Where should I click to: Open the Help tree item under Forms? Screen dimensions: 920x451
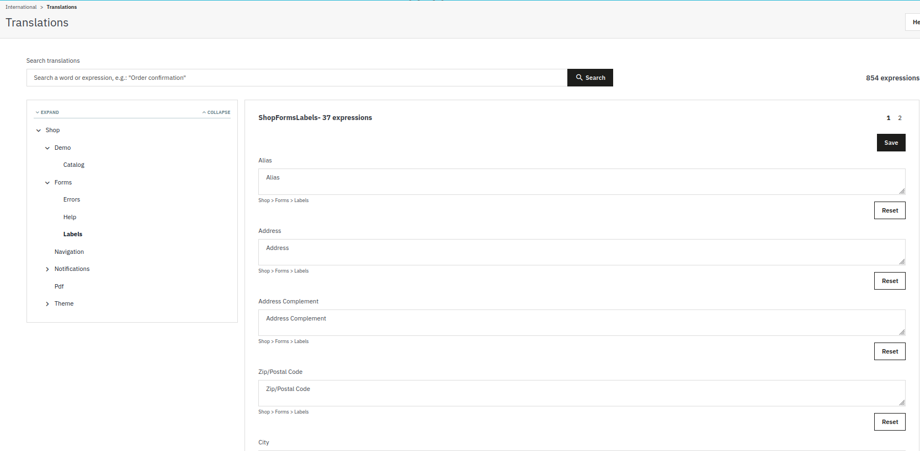[70, 217]
